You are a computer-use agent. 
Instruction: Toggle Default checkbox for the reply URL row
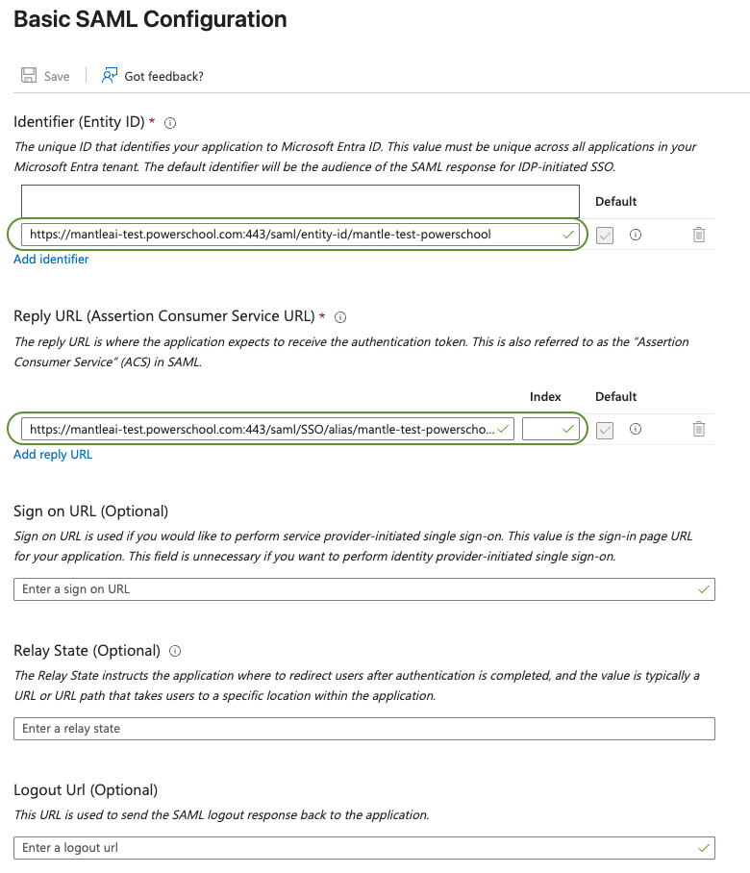point(605,429)
